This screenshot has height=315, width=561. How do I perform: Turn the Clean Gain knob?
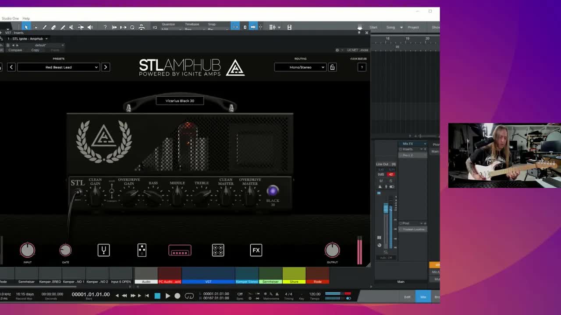click(x=95, y=197)
